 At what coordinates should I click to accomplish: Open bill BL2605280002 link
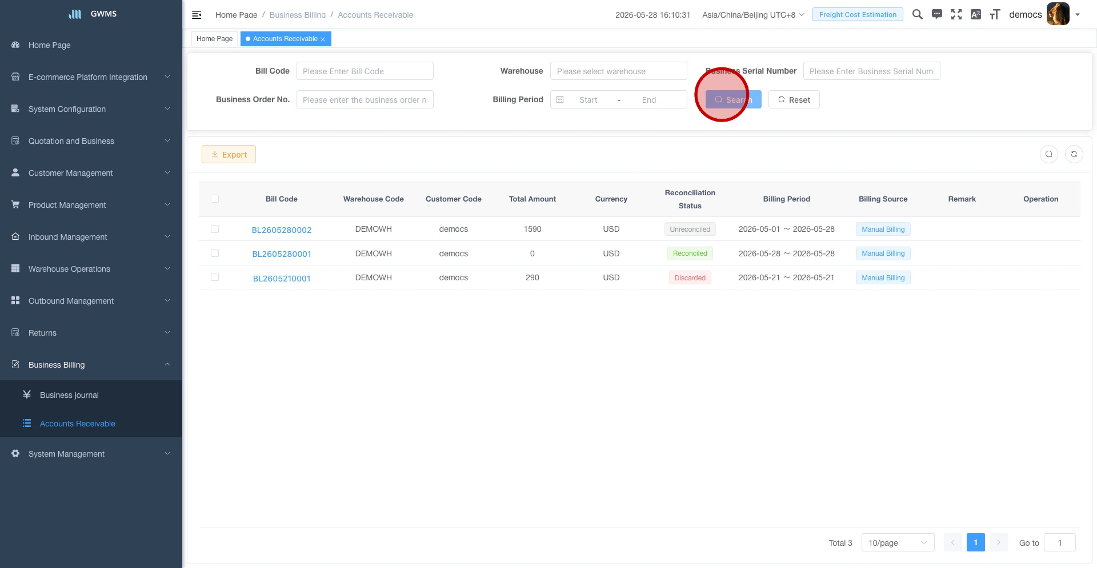coord(282,229)
